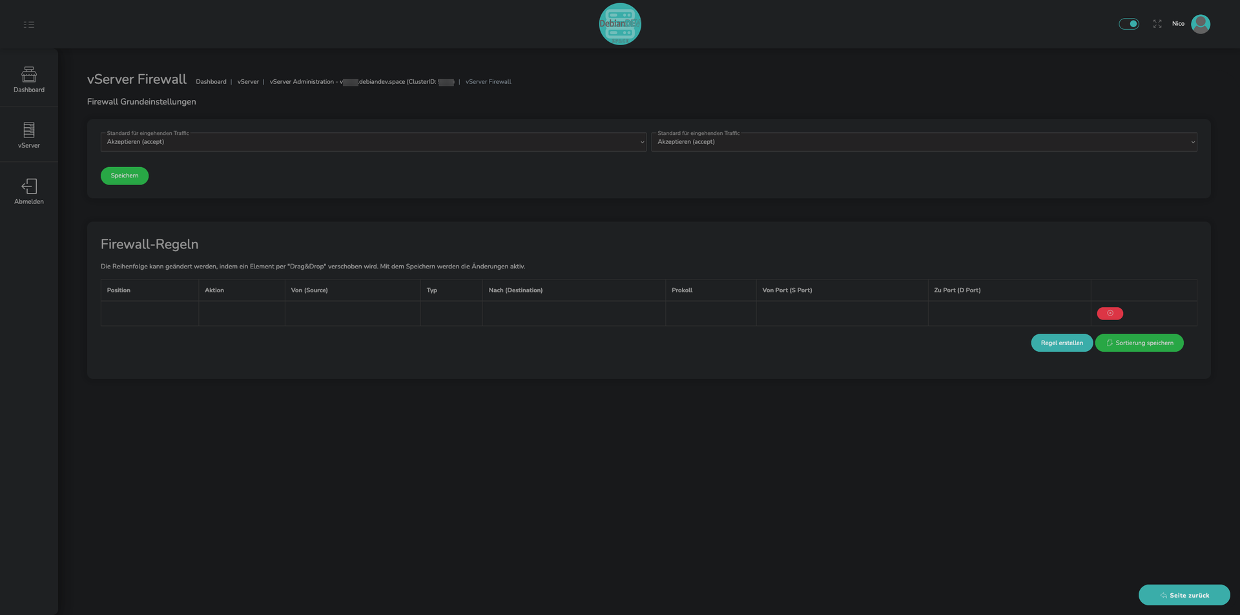This screenshot has width=1240, height=615.
Task: Enter fullscreen with the expand icon
Action: (1157, 24)
